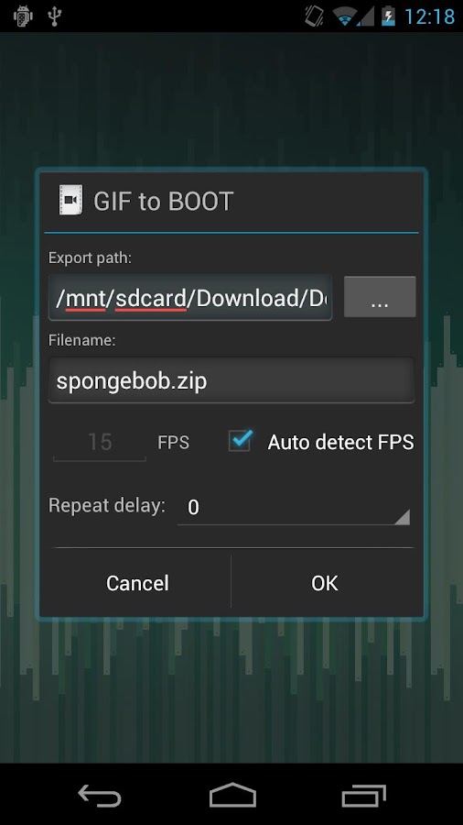The width and height of the screenshot is (463, 825).
Task: Tap the cellular signal strength icon
Action: pyautogui.click(x=365, y=16)
